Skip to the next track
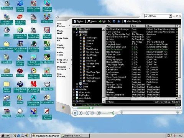 pyautogui.click(x=92, y=113)
